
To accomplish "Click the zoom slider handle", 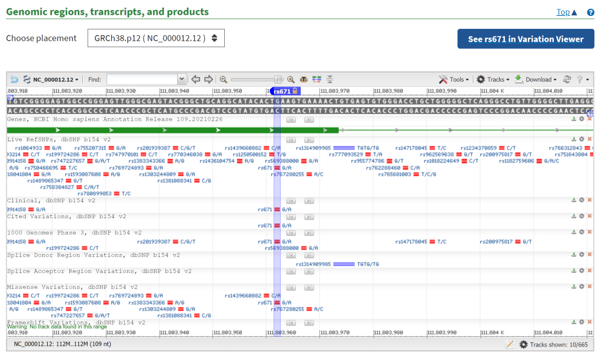I will point(278,79).
